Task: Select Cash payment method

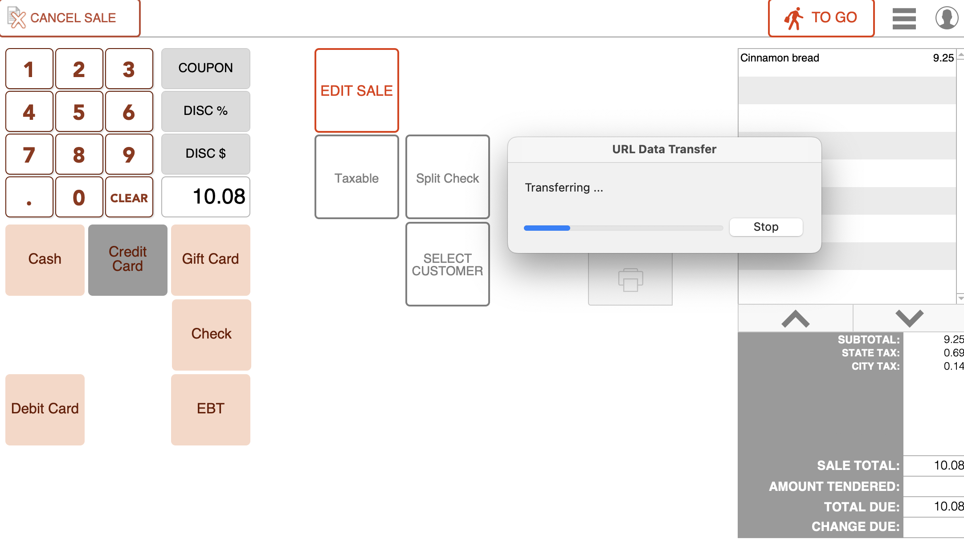Action: [x=45, y=260]
